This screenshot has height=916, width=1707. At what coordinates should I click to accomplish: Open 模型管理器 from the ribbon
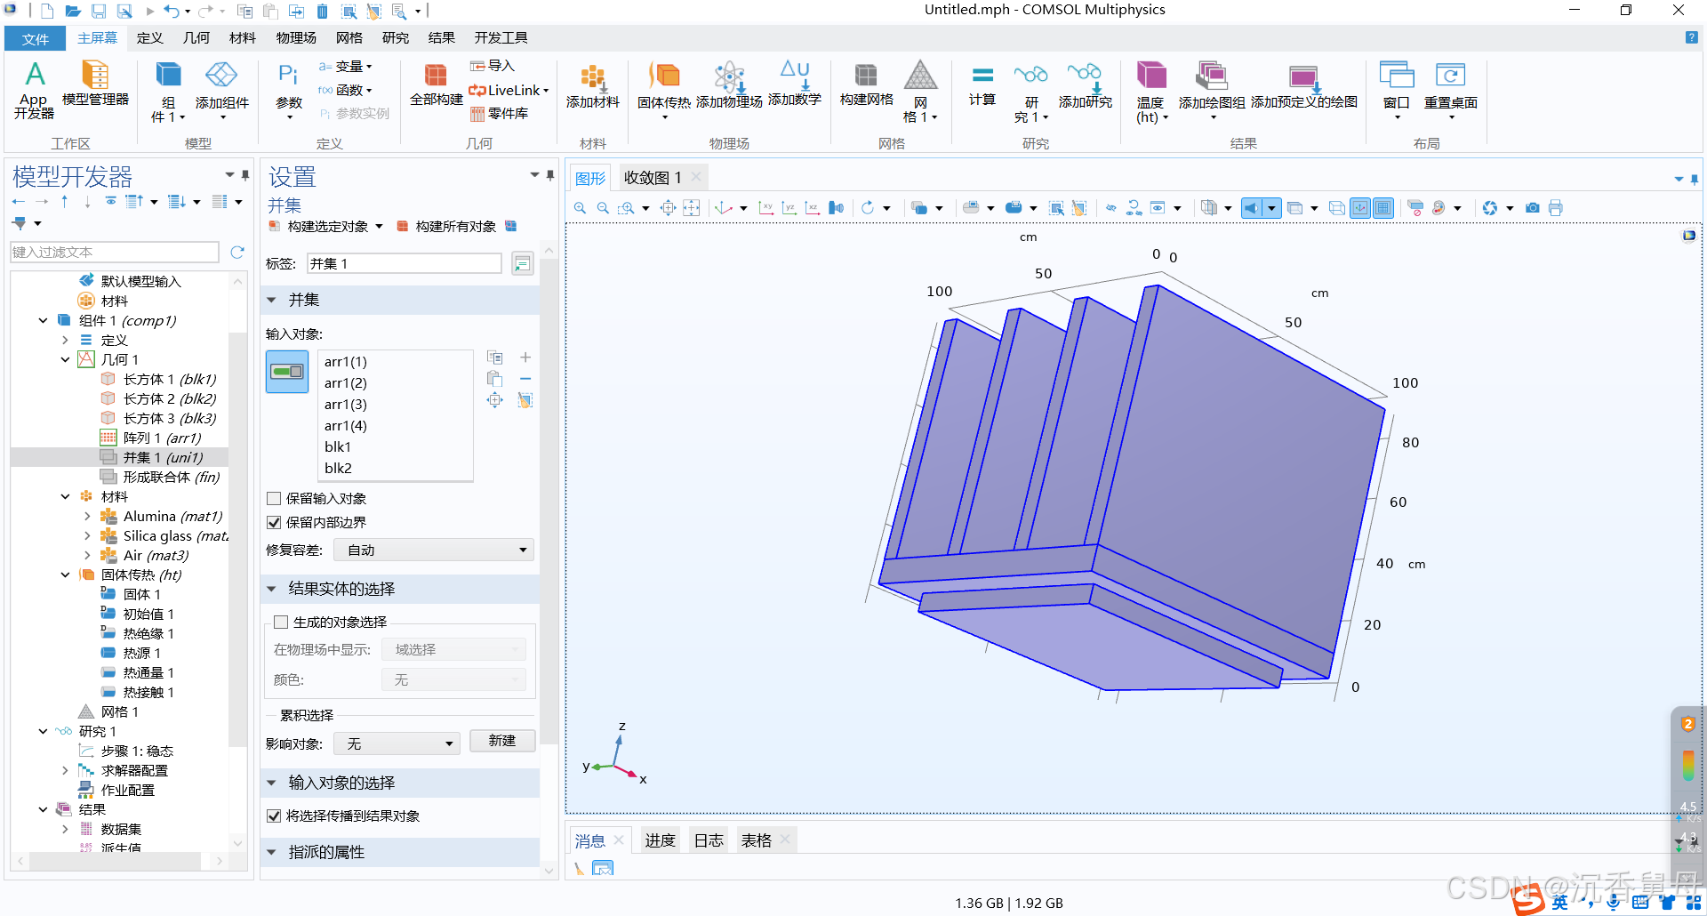tap(95, 84)
